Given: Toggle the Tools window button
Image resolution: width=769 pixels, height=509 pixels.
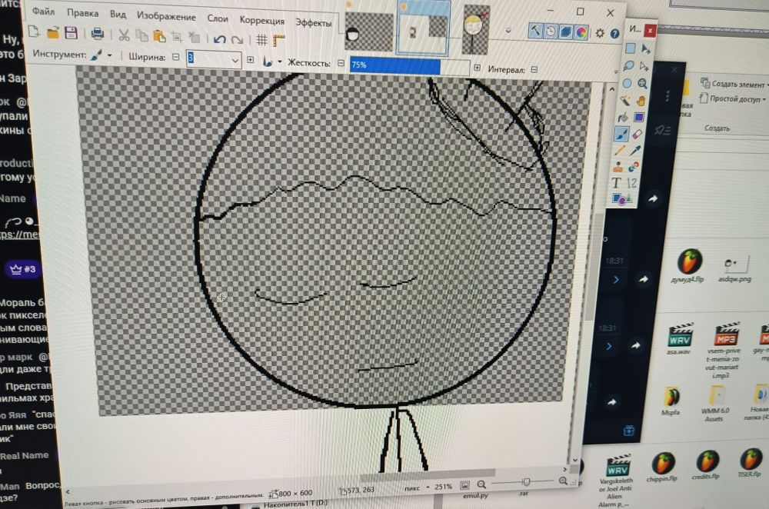Looking at the screenshot, I should point(535,31).
